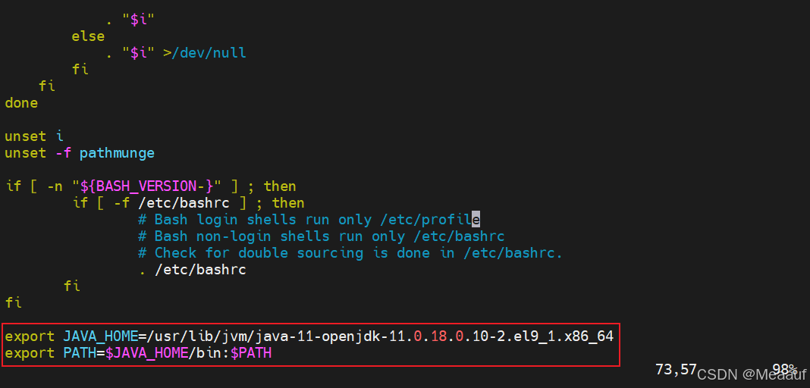Click the first '. "$i"' source line
This screenshot has height=388, width=810.
[130, 20]
